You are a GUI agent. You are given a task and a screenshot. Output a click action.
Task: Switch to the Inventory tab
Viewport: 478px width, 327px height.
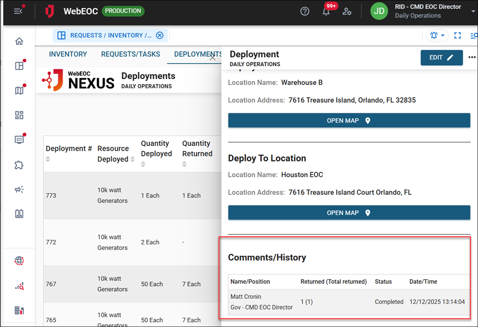tap(68, 54)
